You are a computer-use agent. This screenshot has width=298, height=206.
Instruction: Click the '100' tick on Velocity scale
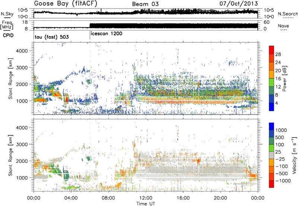tap(280, 145)
